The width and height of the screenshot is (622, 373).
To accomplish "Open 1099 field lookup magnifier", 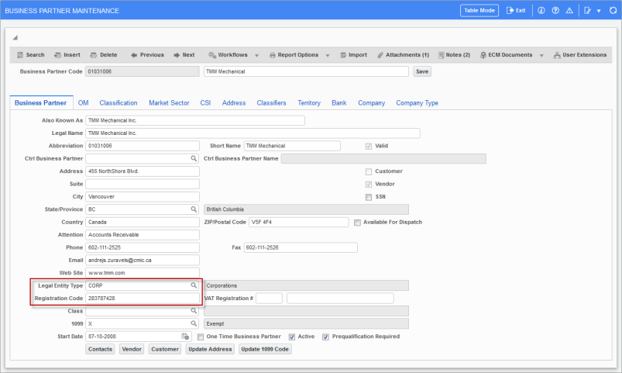I will [x=194, y=323].
